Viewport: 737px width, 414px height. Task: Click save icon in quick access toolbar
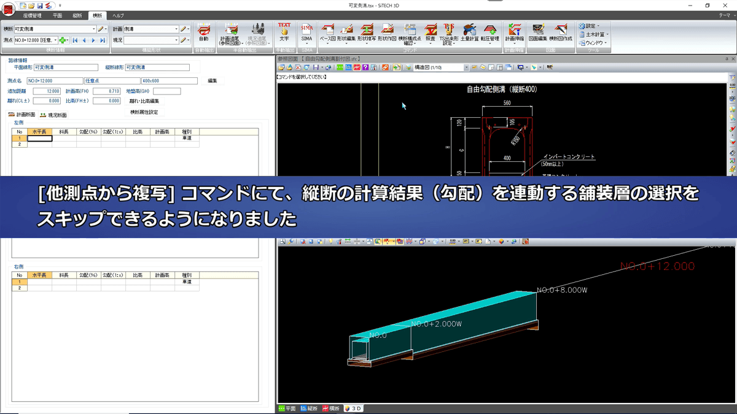(x=40, y=6)
